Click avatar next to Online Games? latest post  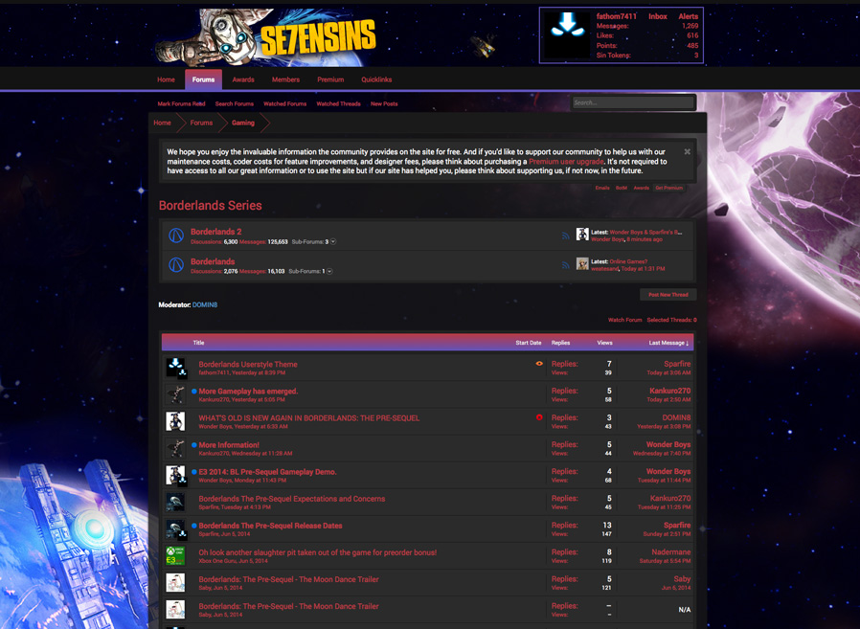point(582,264)
